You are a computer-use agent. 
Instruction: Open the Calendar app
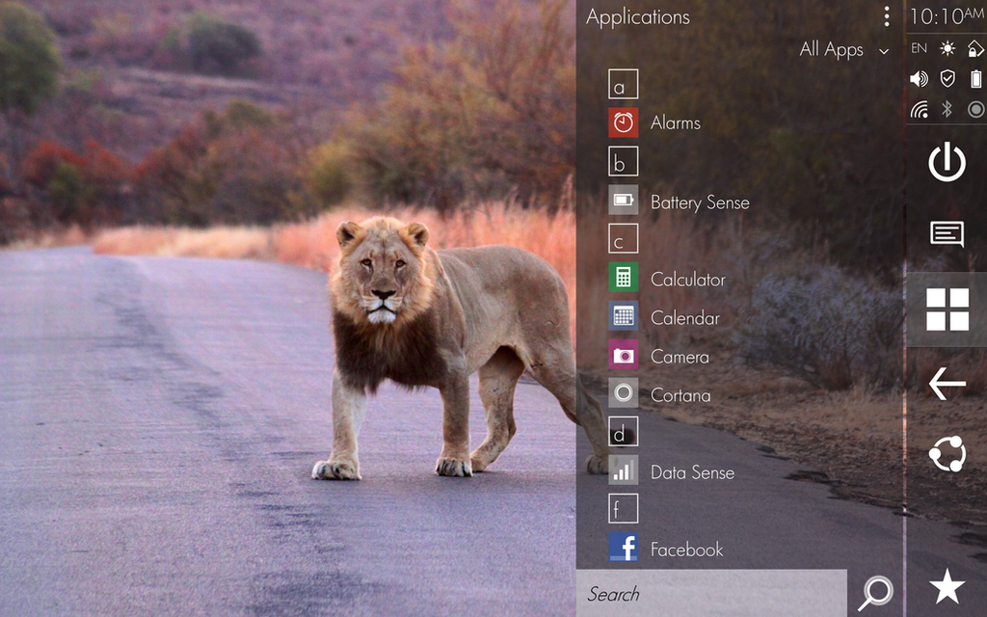[x=664, y=316]
